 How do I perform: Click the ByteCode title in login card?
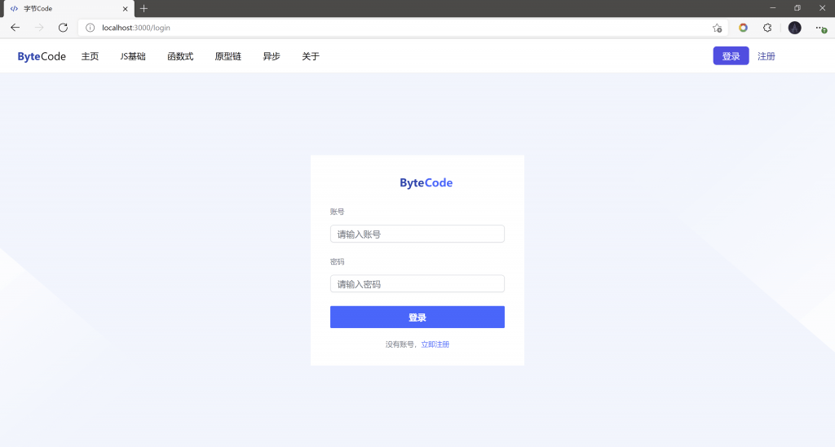pos(426,182)
